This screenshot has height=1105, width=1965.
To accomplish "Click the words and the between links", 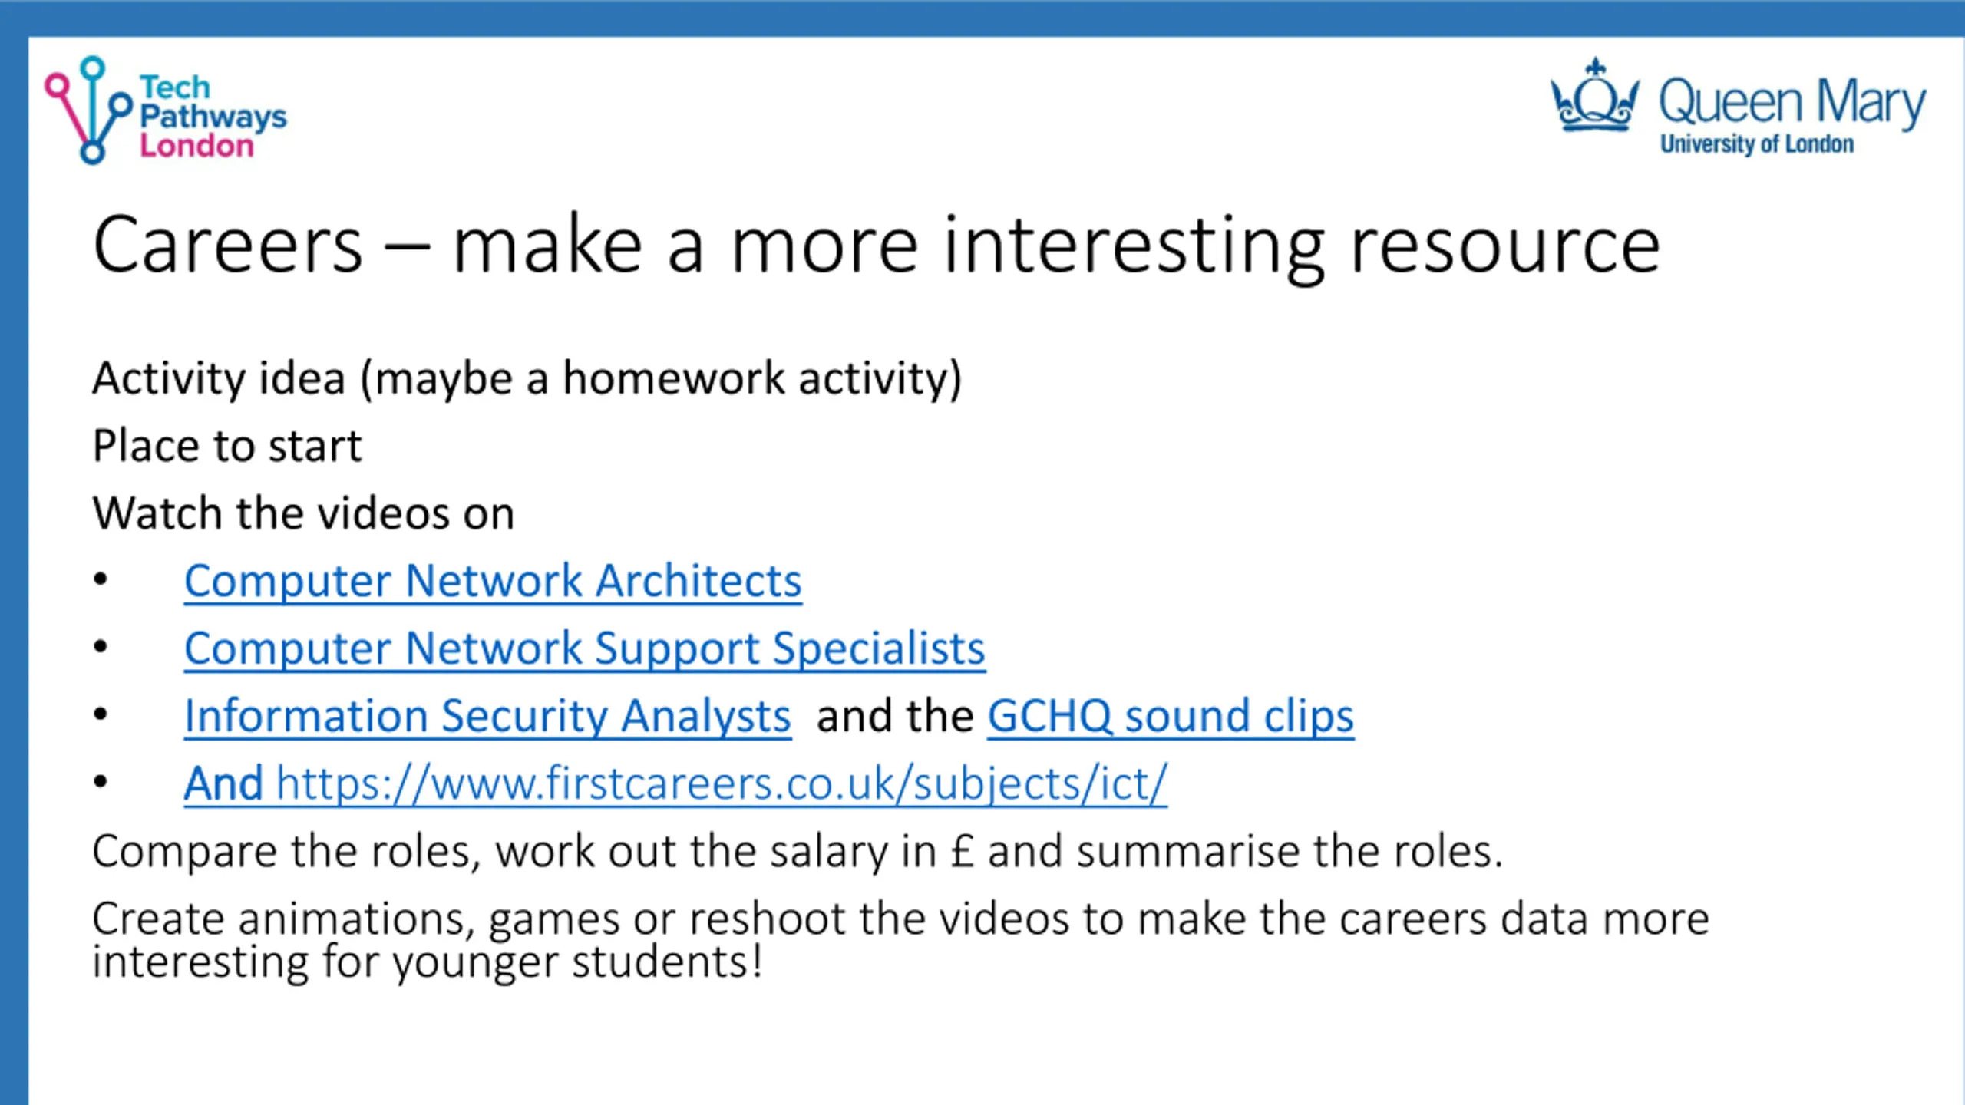I will (895, 716).
